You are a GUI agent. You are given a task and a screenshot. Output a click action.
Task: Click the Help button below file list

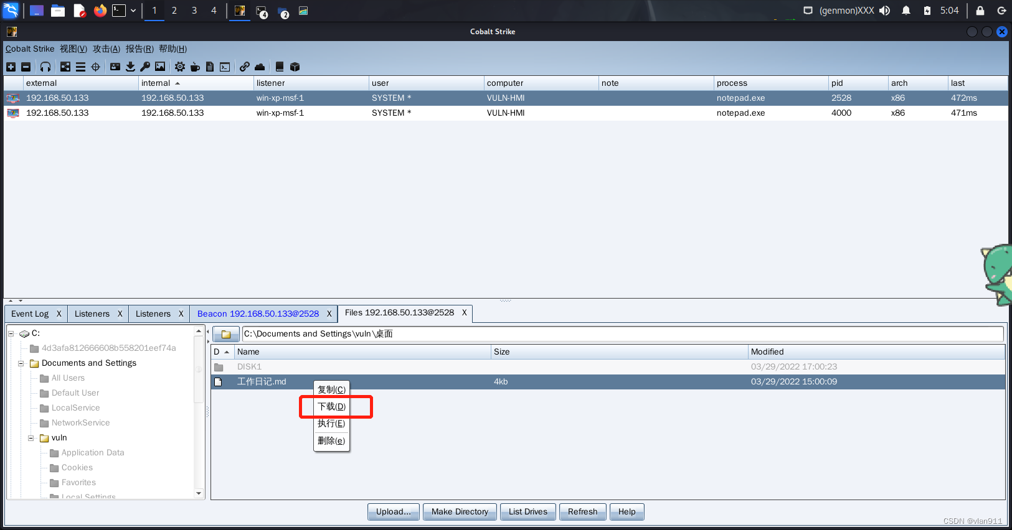(627, 511)
